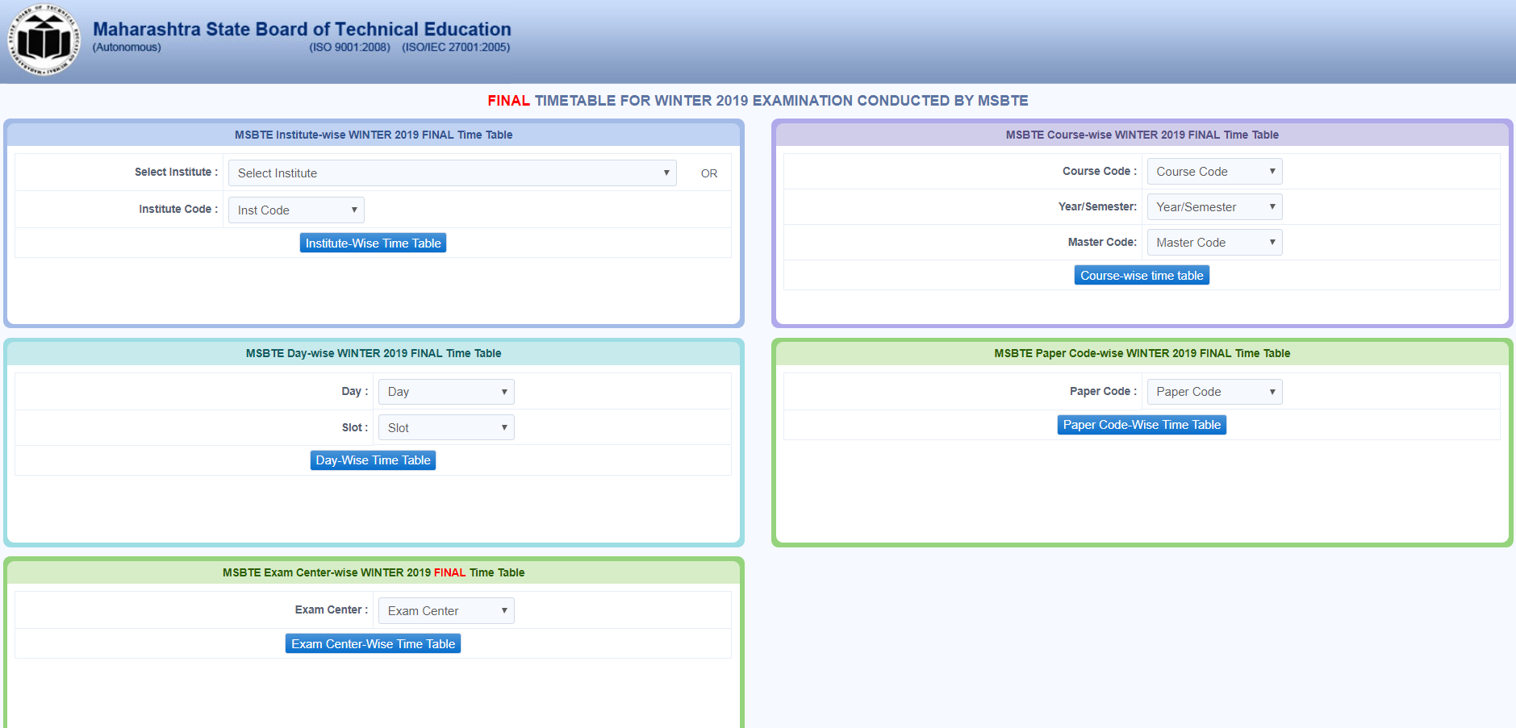Viewport: 1516px width, 728px height.
Task: Click the Institute-Wise Time Table button
Action: [373, 243]
